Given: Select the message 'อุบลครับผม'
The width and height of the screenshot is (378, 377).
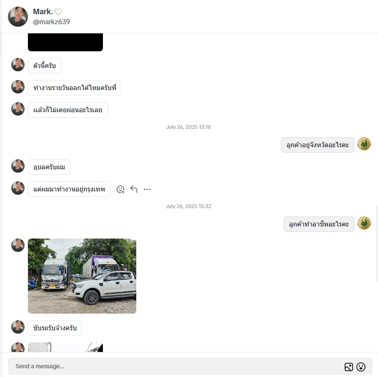Looking at the screenshot, I should point(49,167).
